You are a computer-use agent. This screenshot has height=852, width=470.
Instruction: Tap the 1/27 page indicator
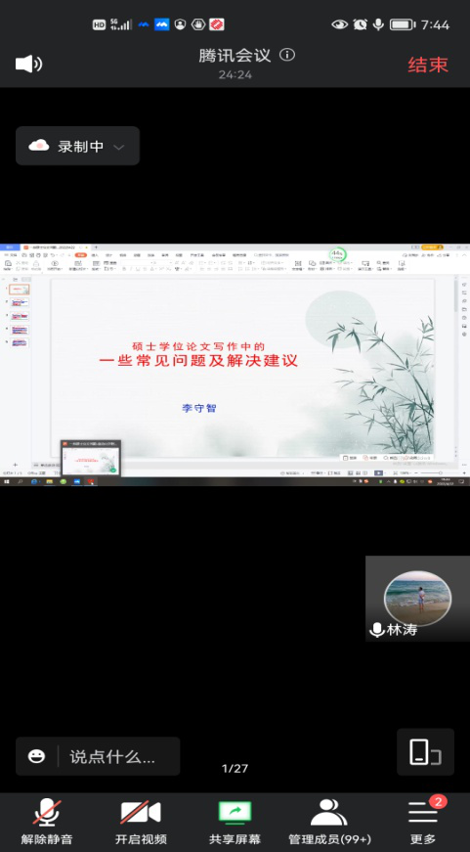pyautogui.click(x=235, y=768)
